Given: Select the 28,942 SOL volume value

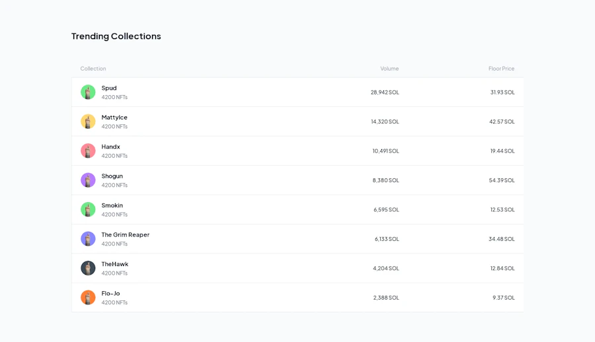Looking at the screenshot, I should click(385, 92).
